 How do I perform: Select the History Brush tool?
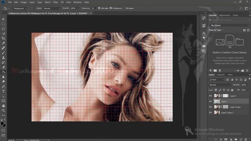pos(3,62)
